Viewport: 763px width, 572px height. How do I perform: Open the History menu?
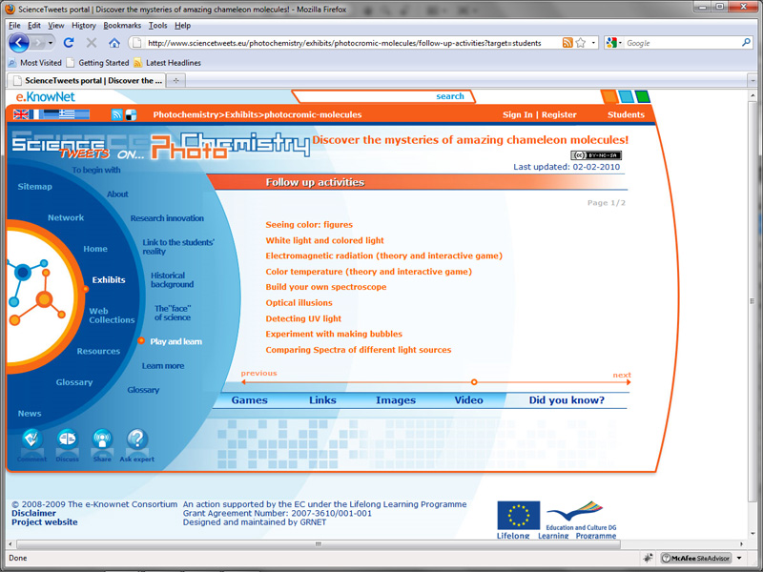point(84,26)
